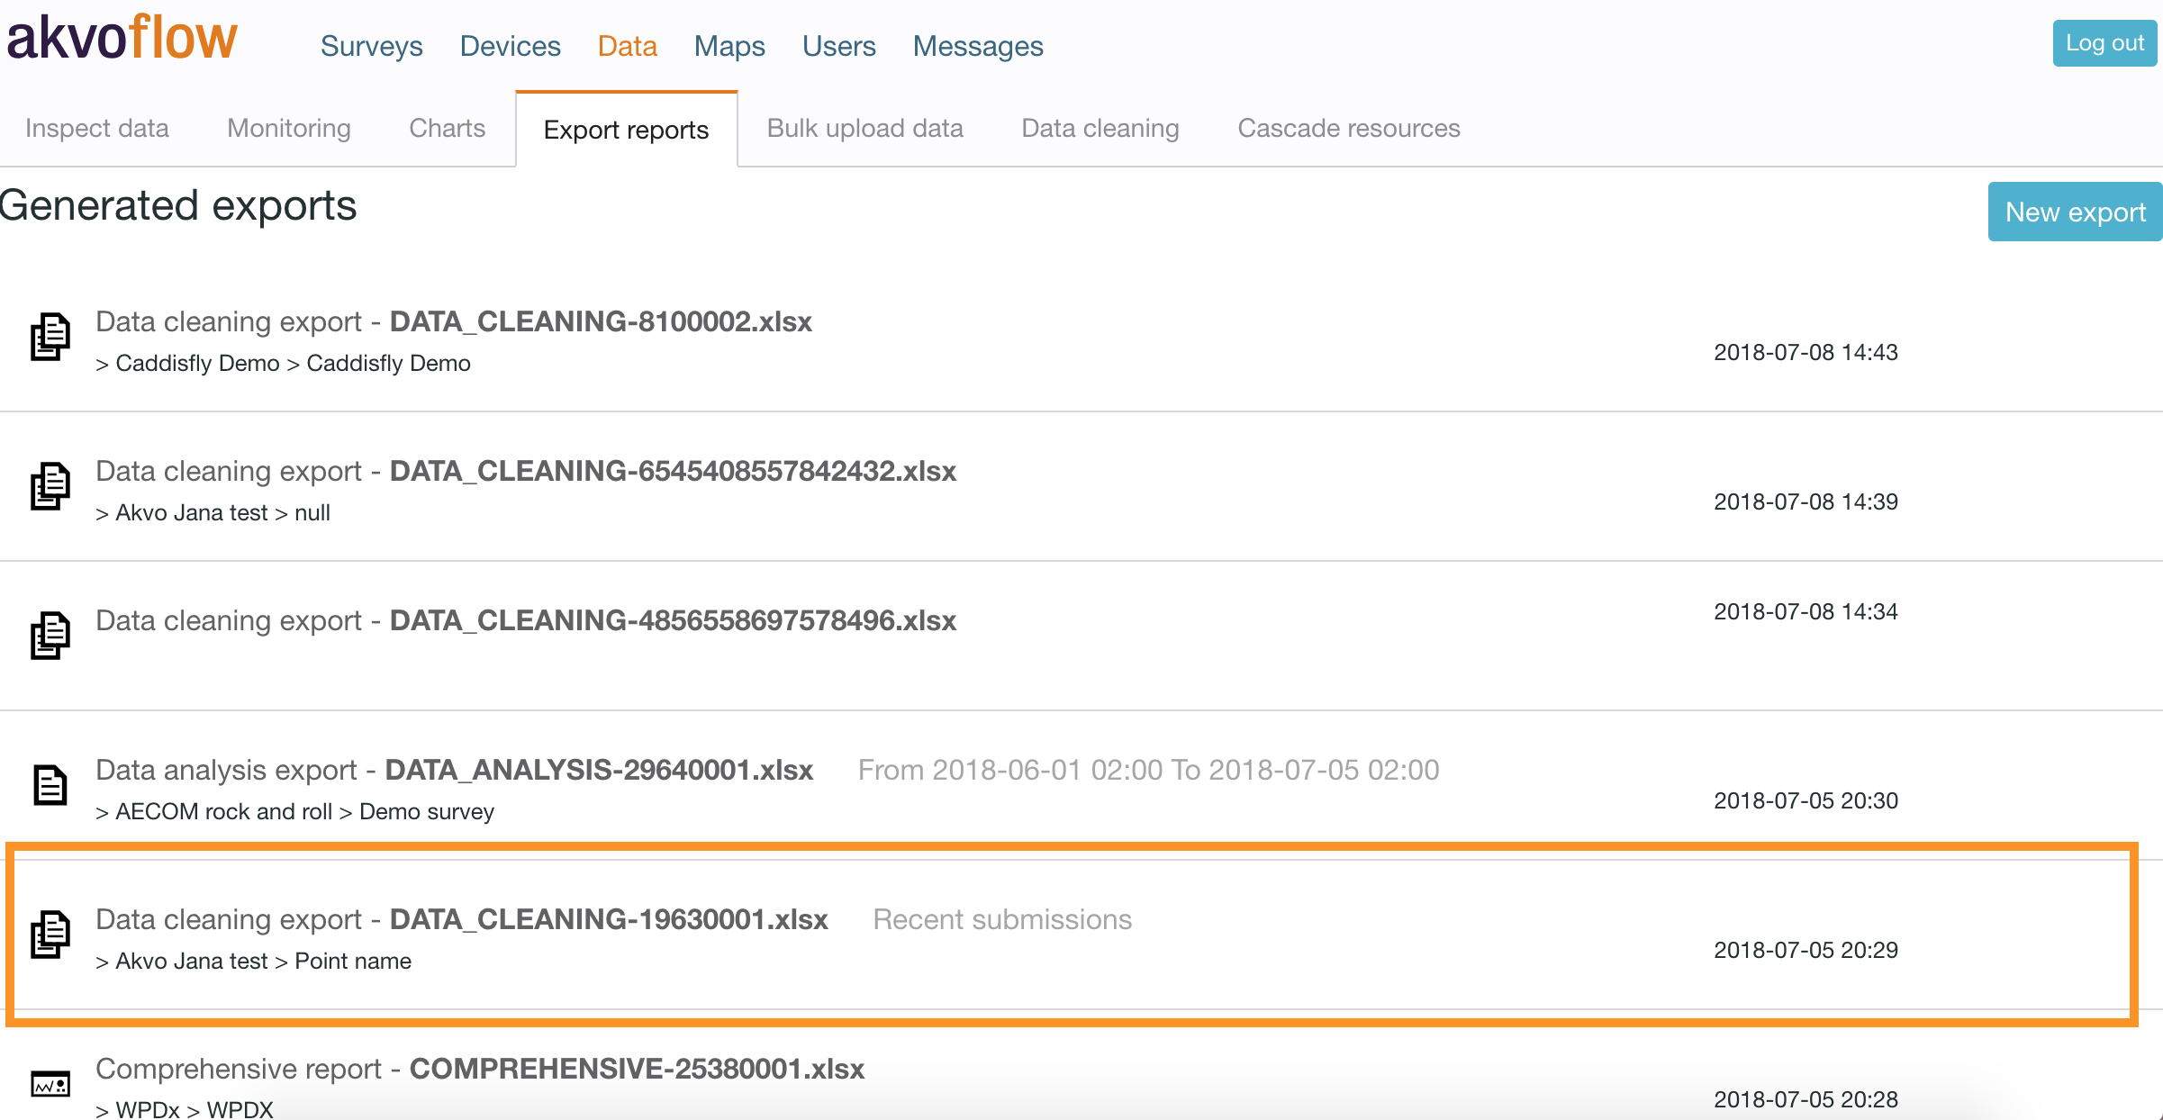The width and height of the screenshot is (2163, 1120).
Task: Click the Log out button
Action: pyautogui.click(x=2104, y=43)
